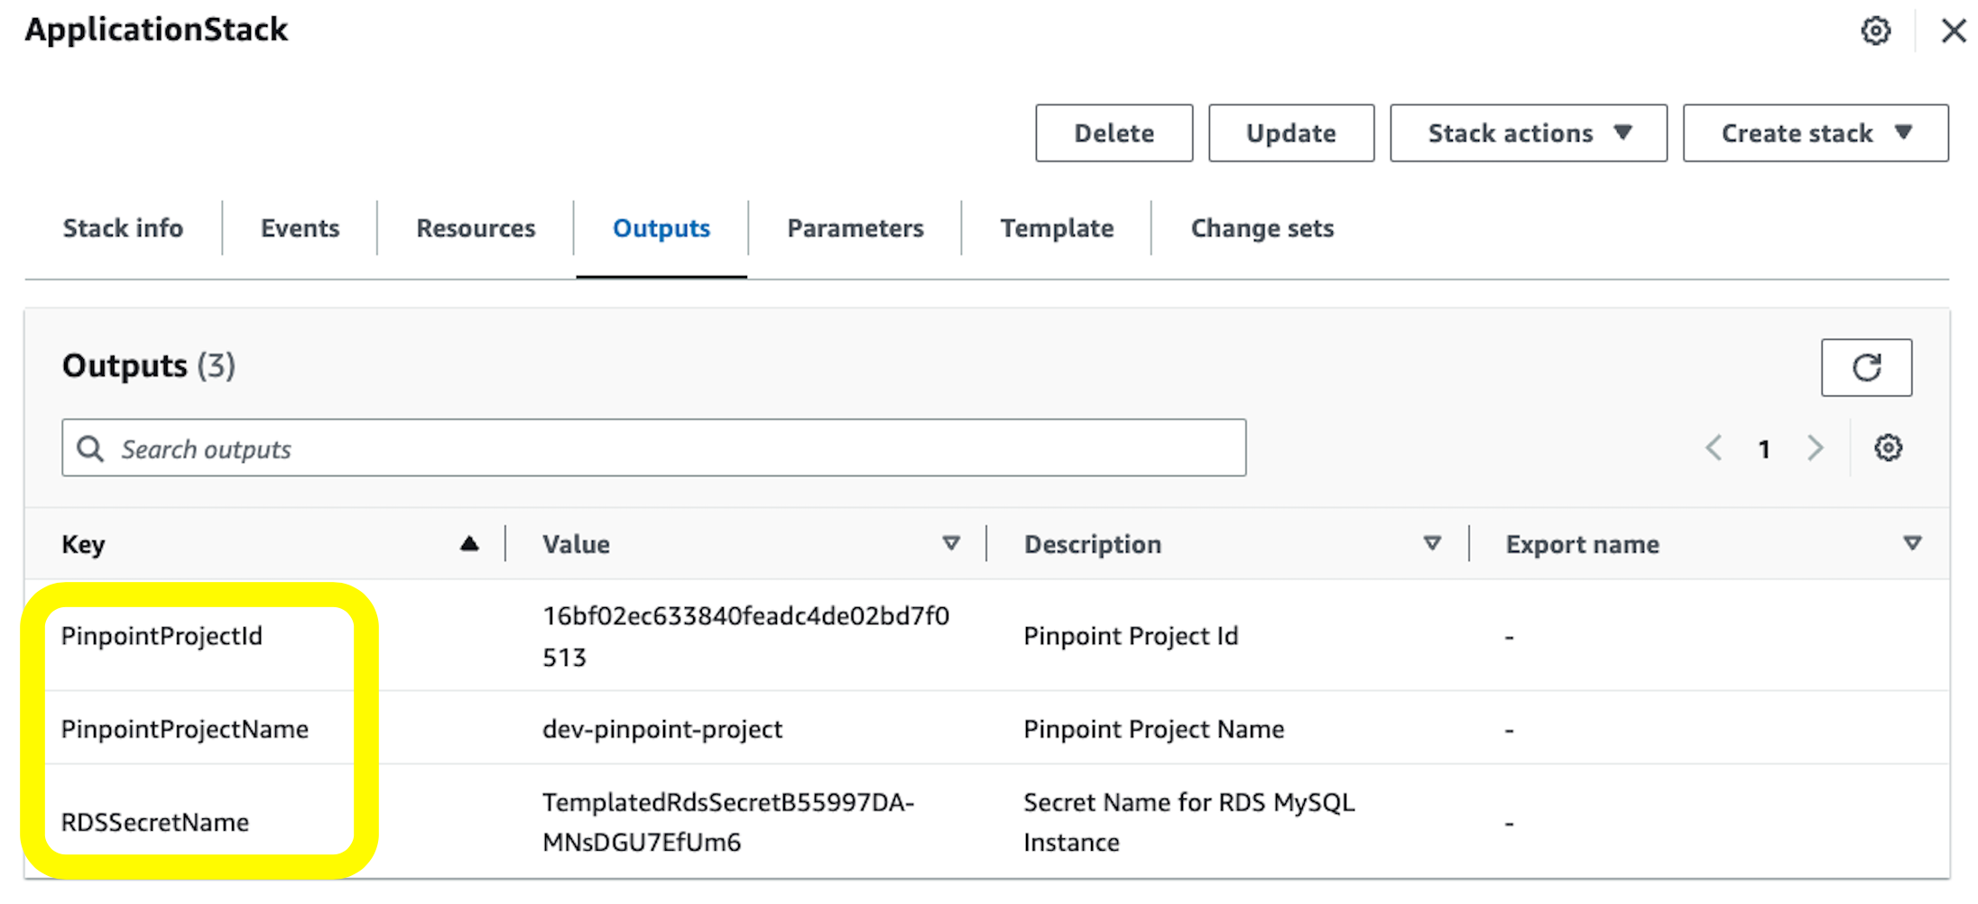Click the Update button
The image size is (1978, 904).
click(1291, 133)
